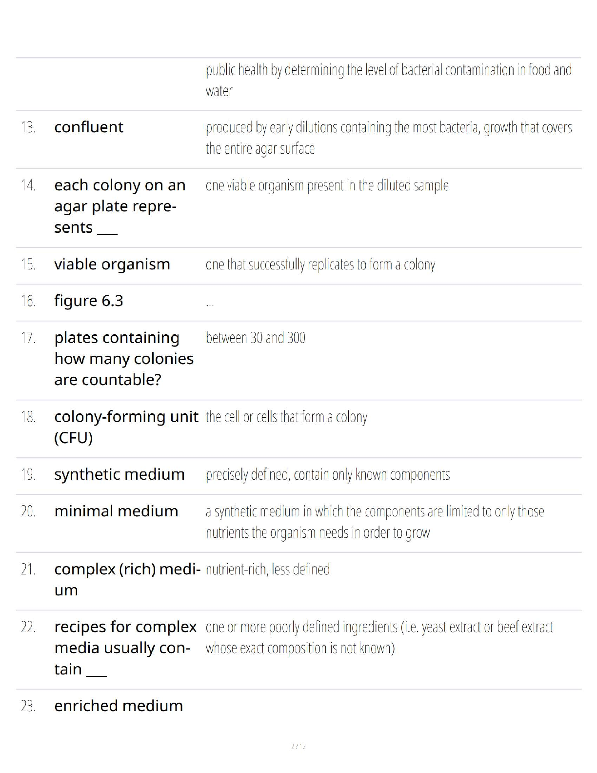597x773 pixels.
Task: Click the "colony-forming unit (CFU)" term
Action: click(x=126, y=427)
